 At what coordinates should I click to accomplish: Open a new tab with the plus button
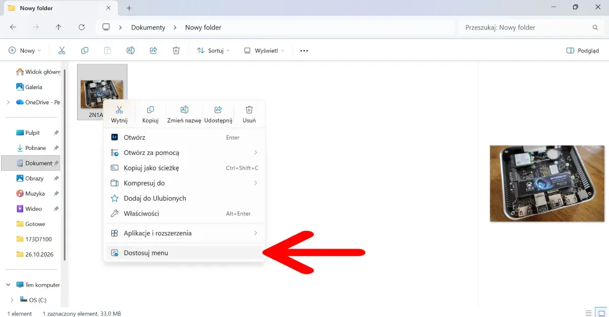pyautogui.click(x=129, y=8)
